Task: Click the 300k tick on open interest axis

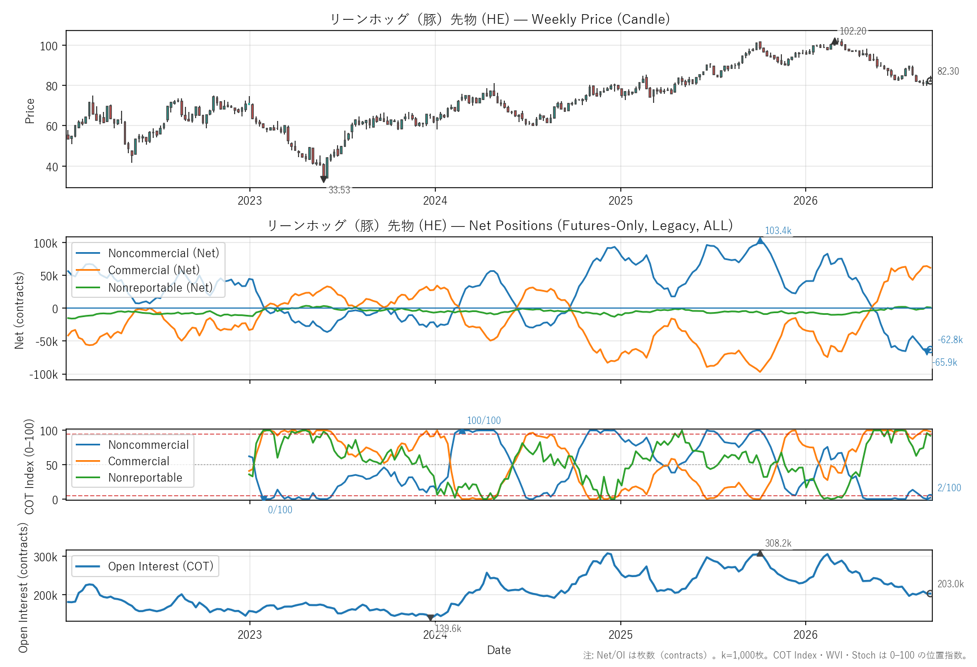Action: tap(45, 557)
